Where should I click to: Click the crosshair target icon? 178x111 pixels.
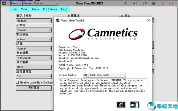click(153, 3)
